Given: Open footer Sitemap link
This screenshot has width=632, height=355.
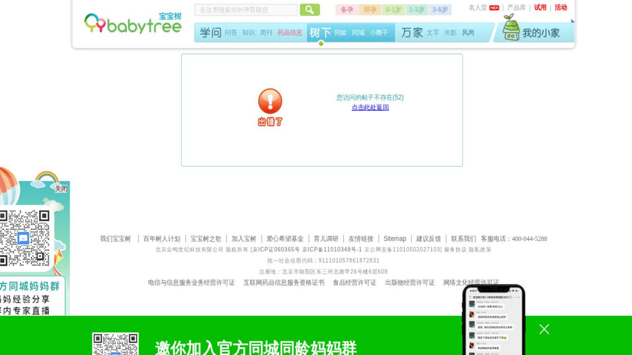Looking at the screenshot, I should click(x=395, y=239).
